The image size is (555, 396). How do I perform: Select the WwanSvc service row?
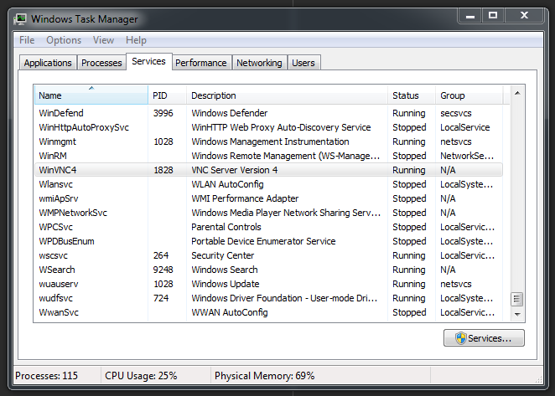click(x=268, y=312)
